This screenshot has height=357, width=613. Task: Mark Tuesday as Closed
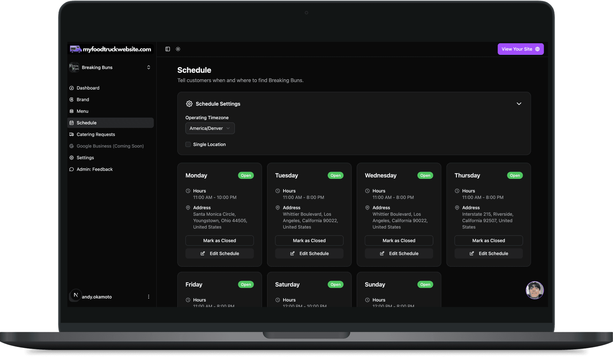(x=309, y=240)
